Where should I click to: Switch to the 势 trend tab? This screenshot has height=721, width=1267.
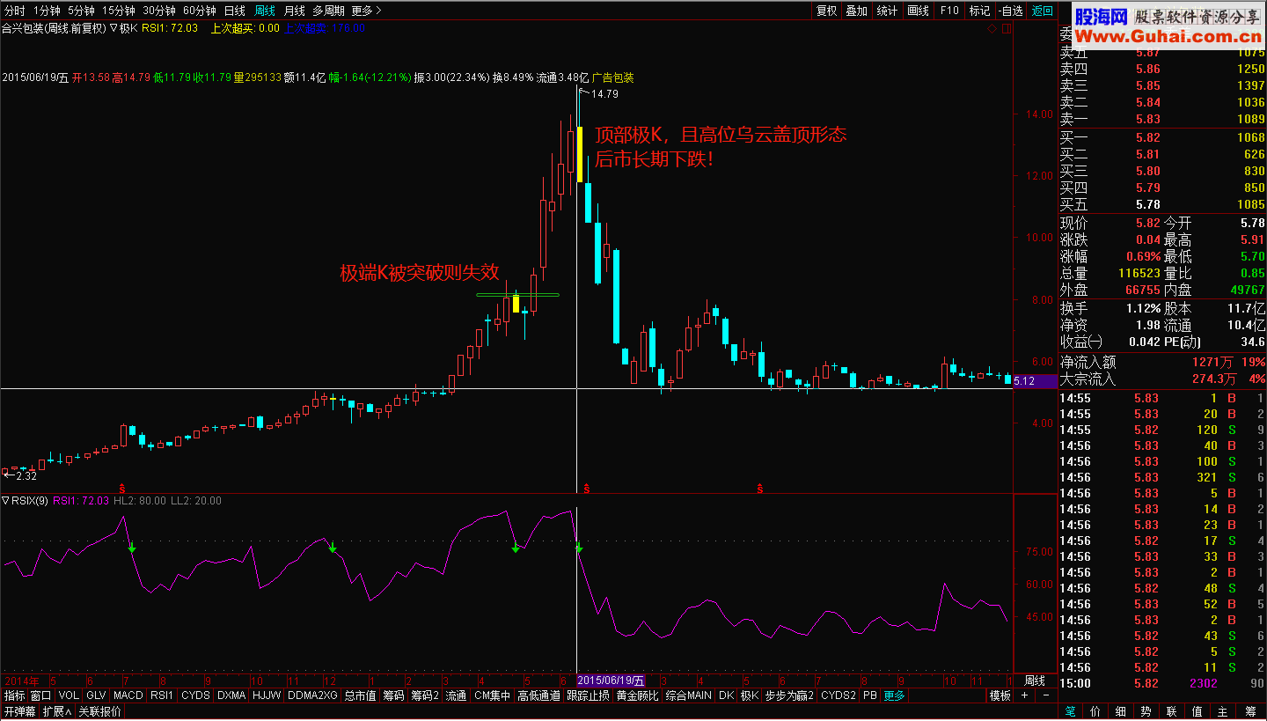point(1146,711)
